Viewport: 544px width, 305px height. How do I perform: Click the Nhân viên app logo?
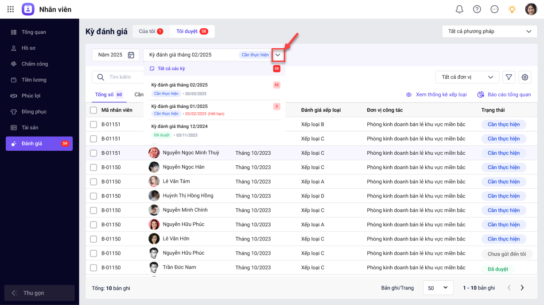28,9
